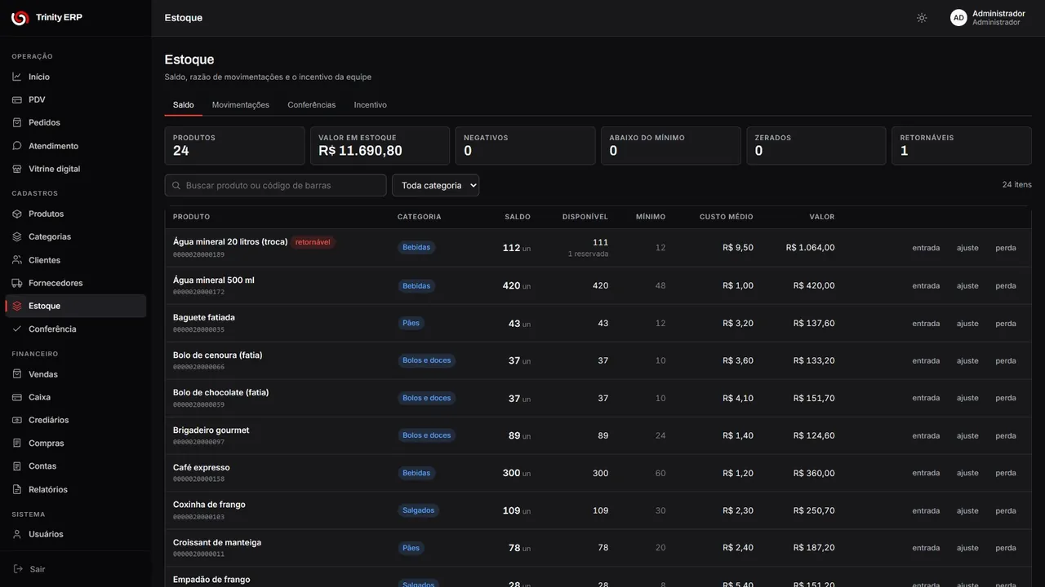Click entrada for Água mineral 500 ml
This screenshot has width=1045, height=587.
926,286
